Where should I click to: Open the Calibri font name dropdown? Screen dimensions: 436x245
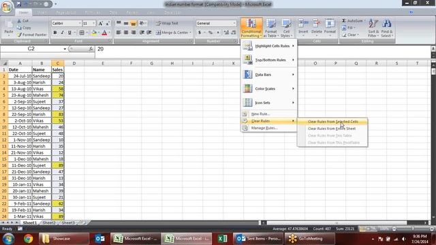(x=80, y=23)
